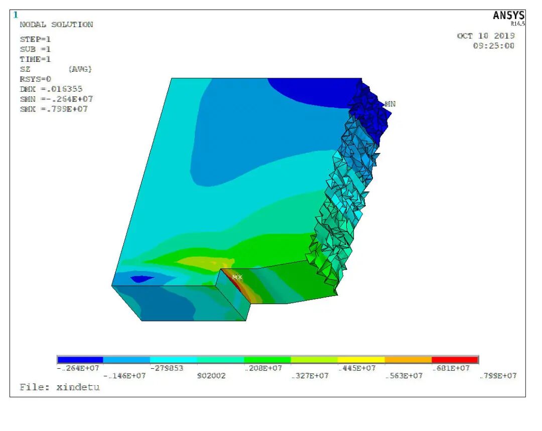Click the cyan legend color band
Viewport: 542px width, 431px height.
(x=174, y=359)
